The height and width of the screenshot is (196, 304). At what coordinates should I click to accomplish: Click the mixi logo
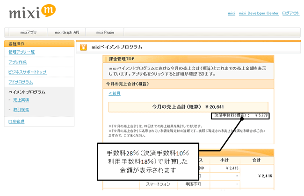pos(32,12)
